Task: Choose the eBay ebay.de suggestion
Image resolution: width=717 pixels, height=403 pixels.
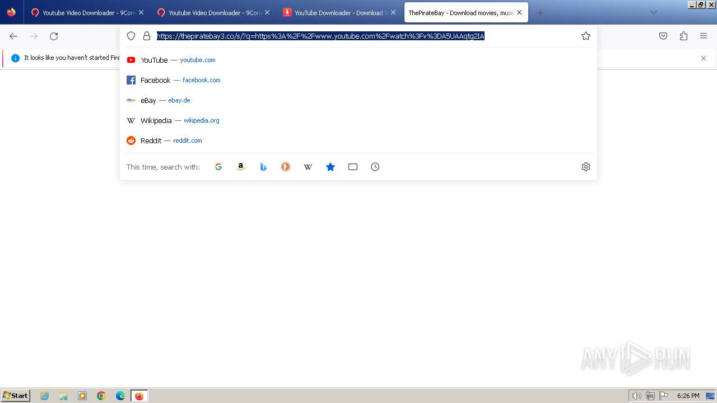Action: 358,100
